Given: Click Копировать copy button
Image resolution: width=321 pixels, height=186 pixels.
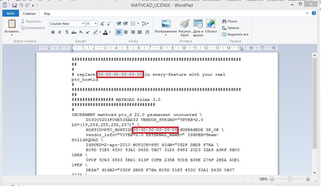Looking at the screenshot, I should pyautogui.click(x=33, y=28).
